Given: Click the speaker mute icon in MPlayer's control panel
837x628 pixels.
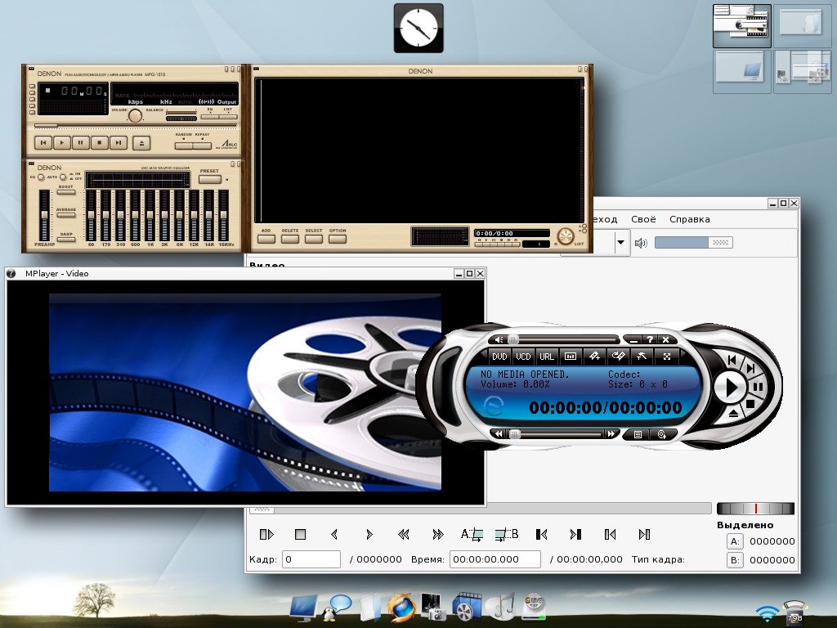Looking at the screenshot, I should tap(499, 339).
